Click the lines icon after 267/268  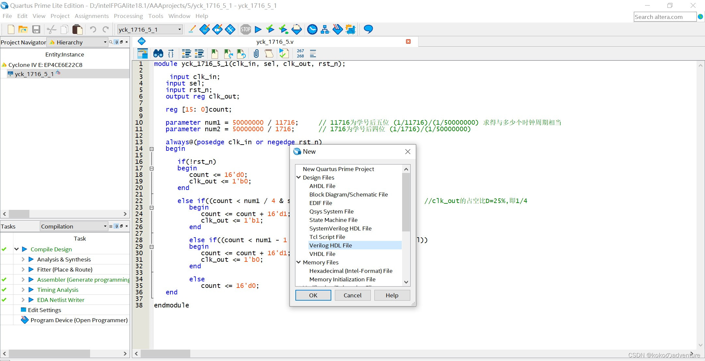[313, 54]
